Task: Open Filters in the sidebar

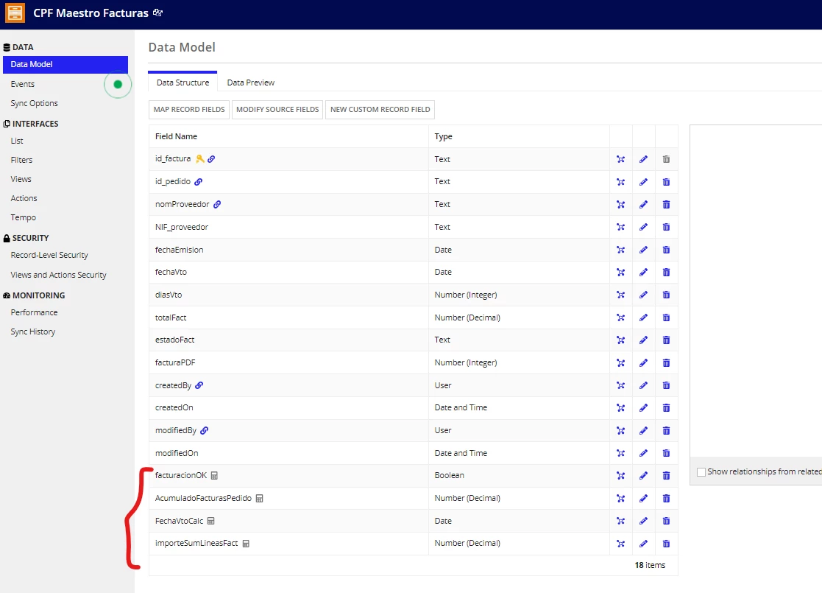Action: point(21,160)
